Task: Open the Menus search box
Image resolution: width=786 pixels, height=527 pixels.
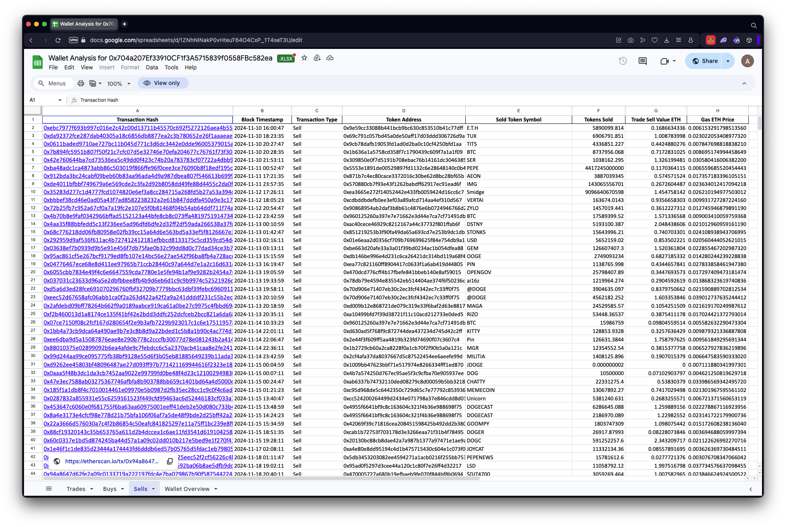Action: point(53,83)
